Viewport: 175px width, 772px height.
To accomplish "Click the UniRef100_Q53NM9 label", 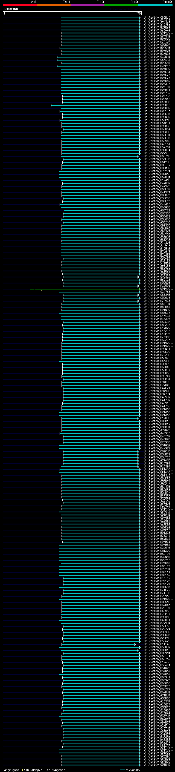I will [x=157, y=765].
